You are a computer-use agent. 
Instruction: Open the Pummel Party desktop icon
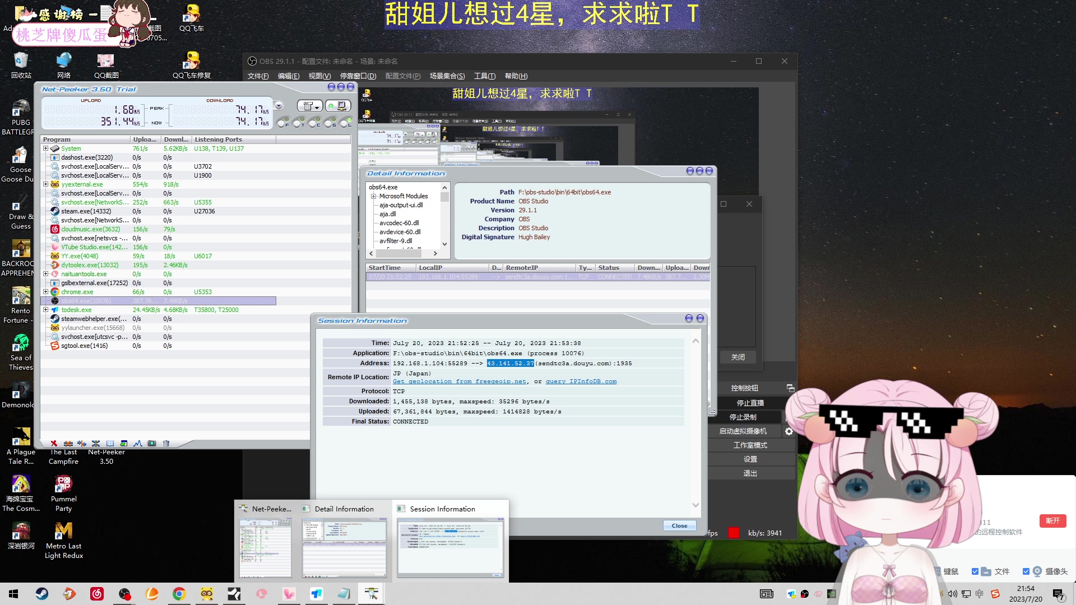click(x=63, y=494)
